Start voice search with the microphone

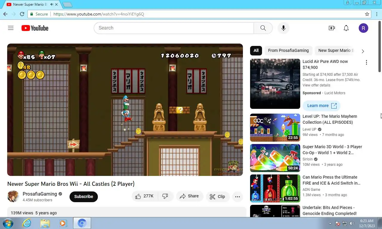[x=284, y=28]
